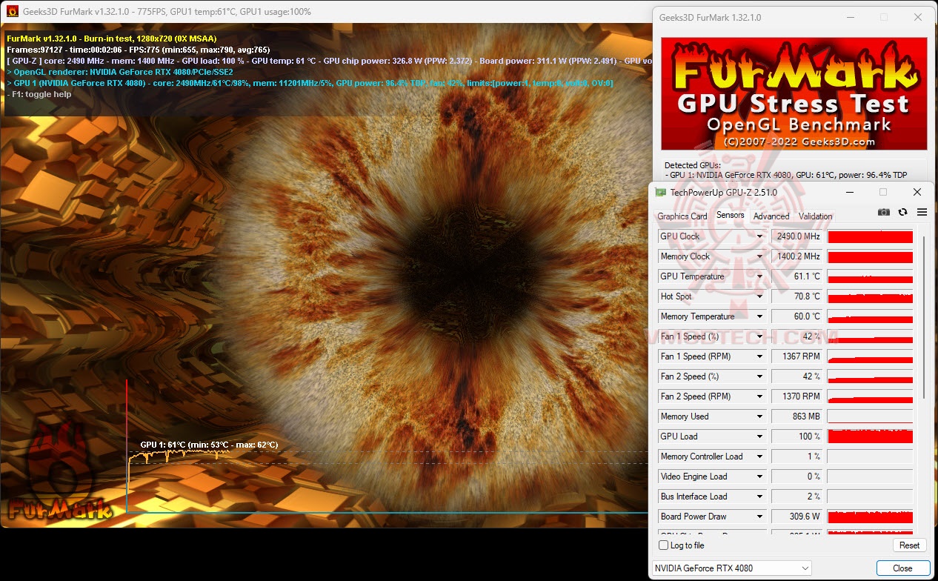Minimize the Geeks3D FurMark 1.32.1.0 window
Screen dimensions: 938x581
coord(849,17)
